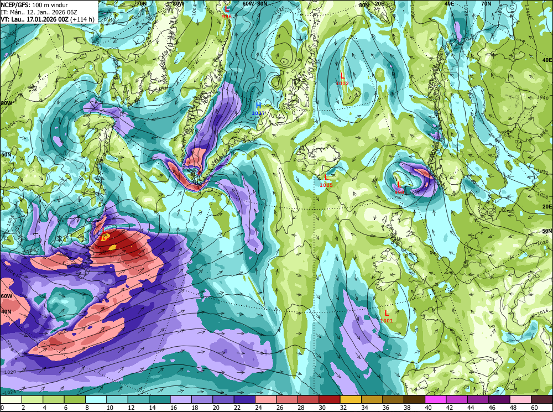Pick the dark maroon 60+ legend swatch

point(542,399)
